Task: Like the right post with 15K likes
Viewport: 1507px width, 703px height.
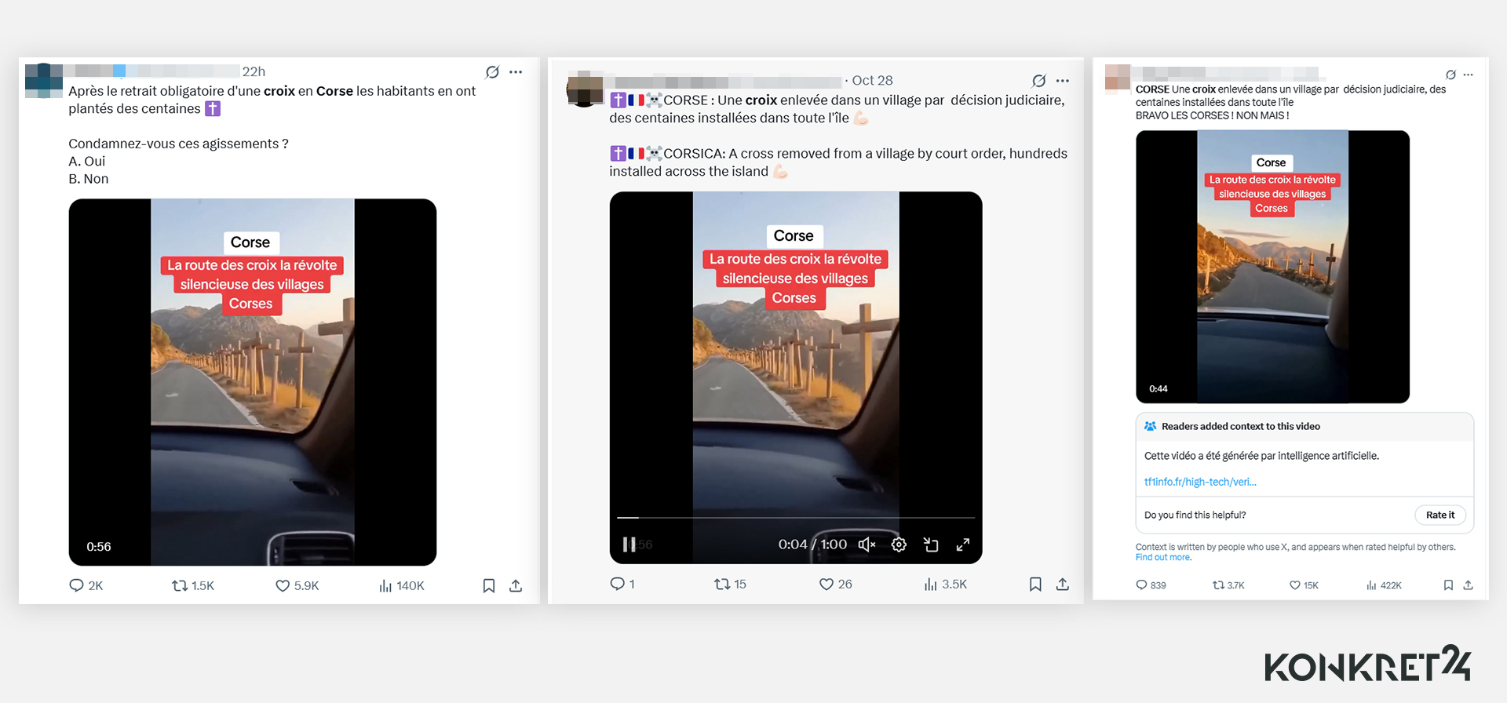Action: 1295,585
